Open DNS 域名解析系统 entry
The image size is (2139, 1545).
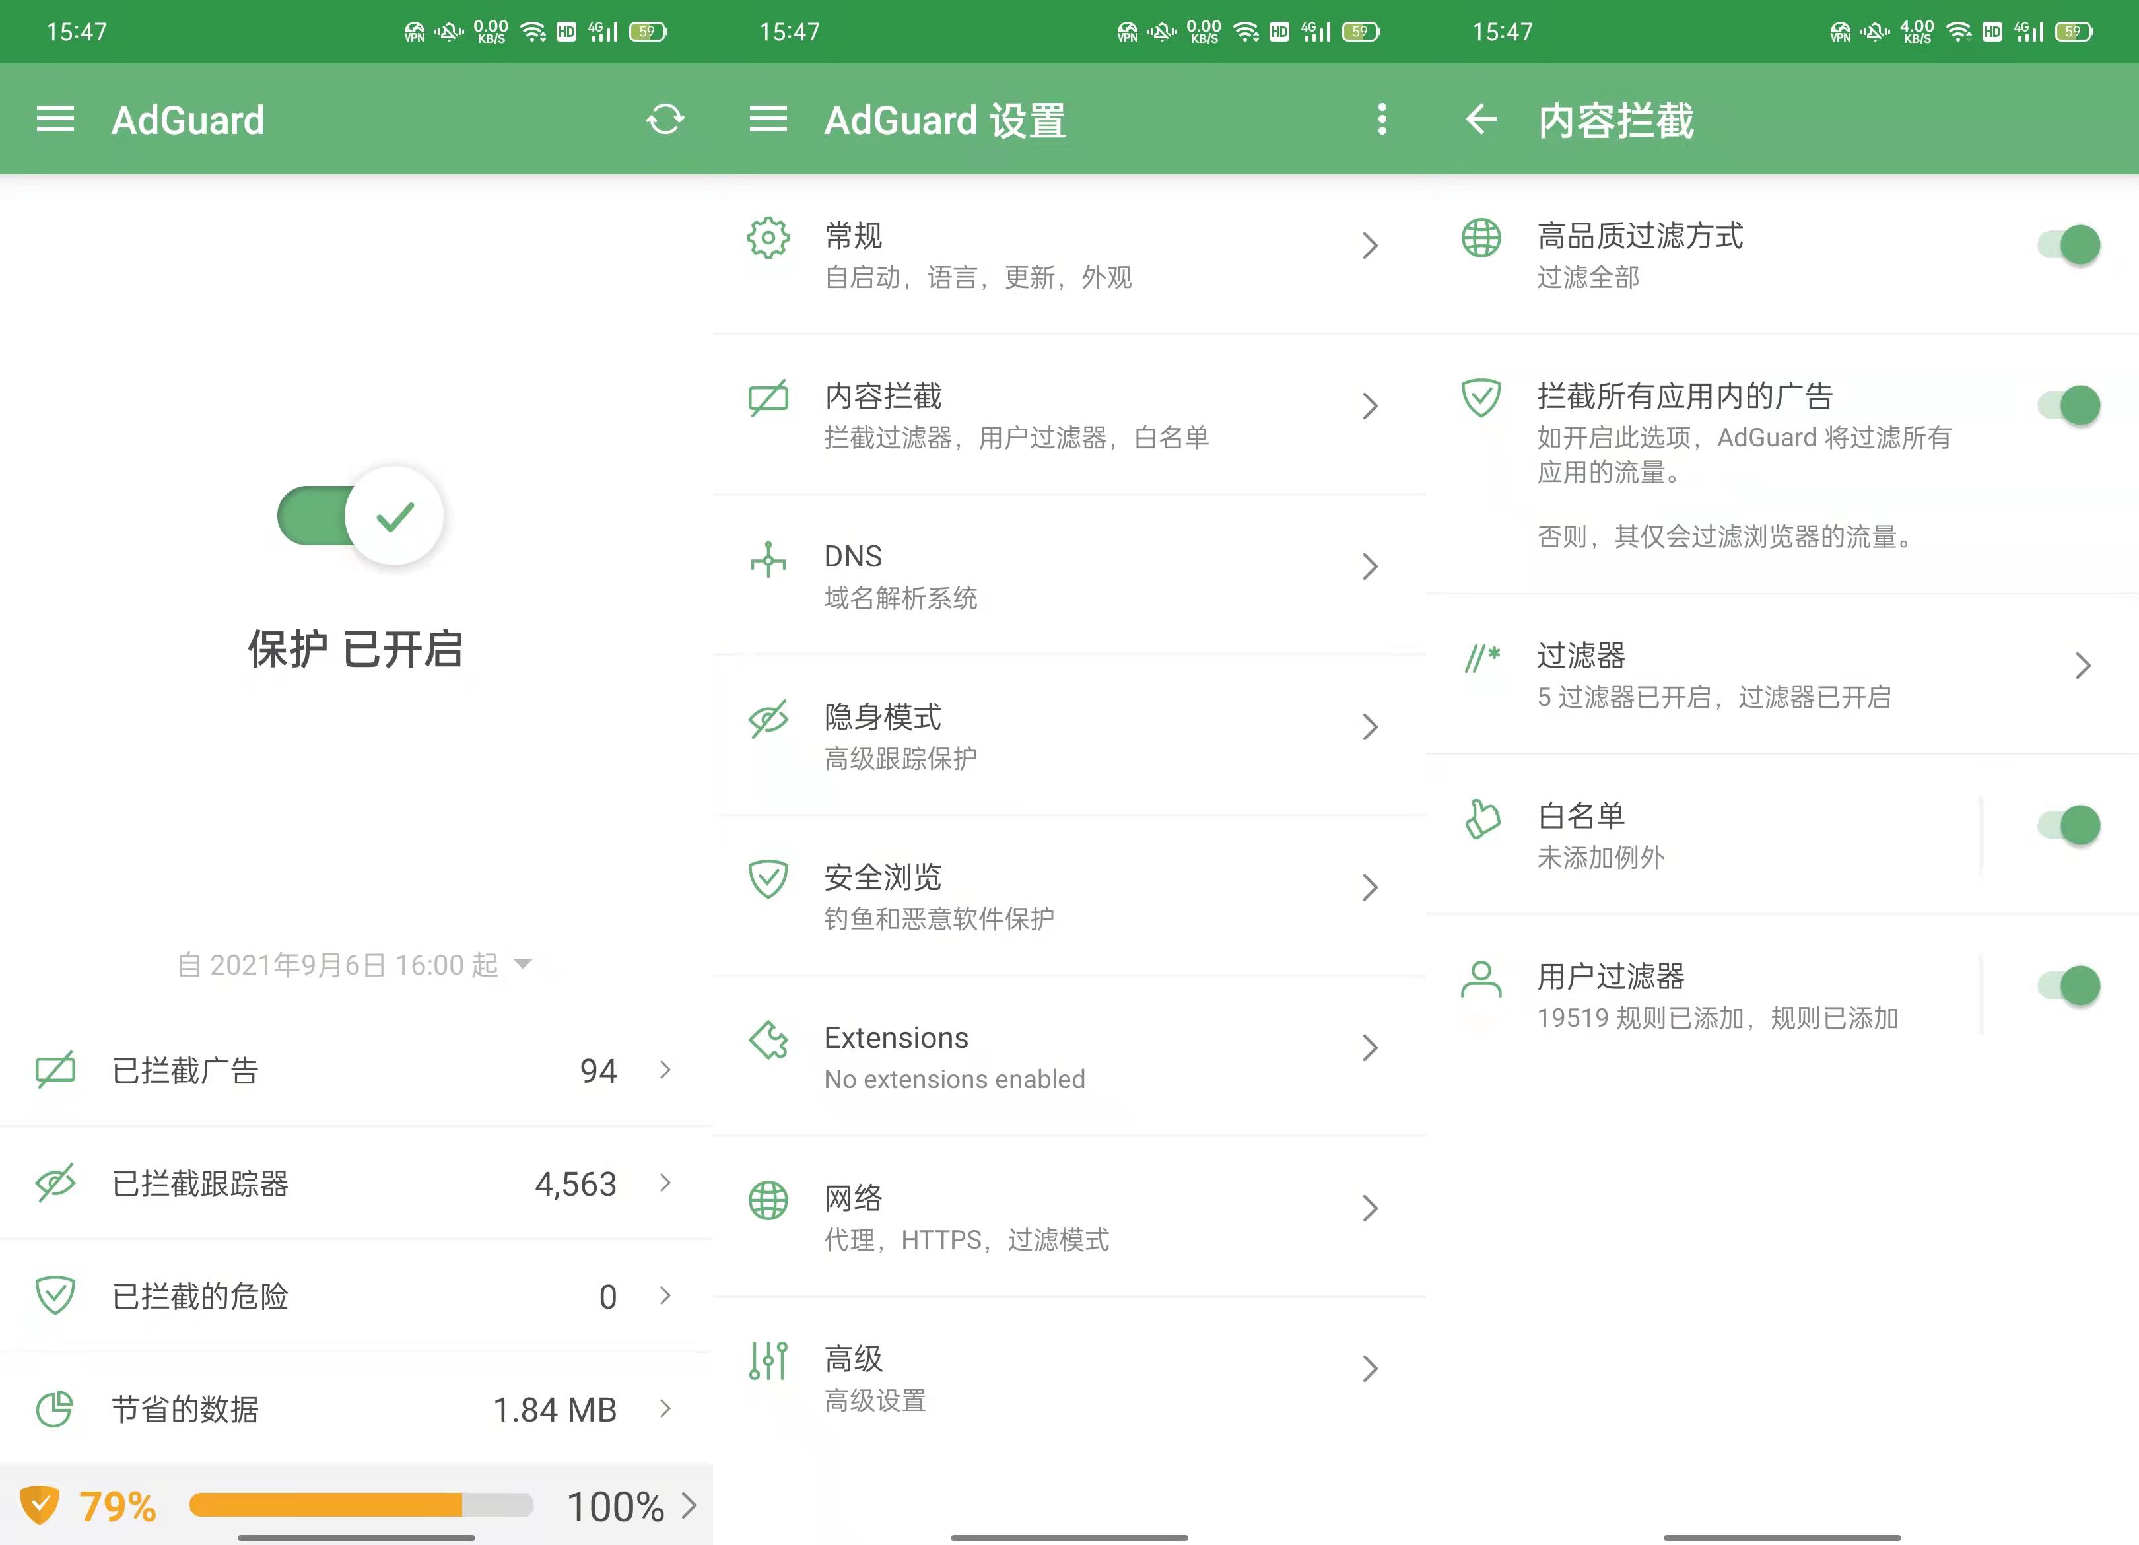pos(1069,575)
